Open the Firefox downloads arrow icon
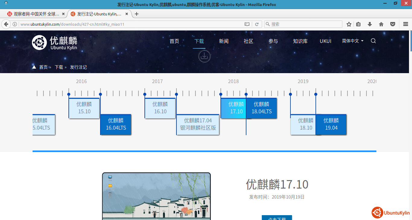This screenshot has height=220, width=412. [370, 24]
